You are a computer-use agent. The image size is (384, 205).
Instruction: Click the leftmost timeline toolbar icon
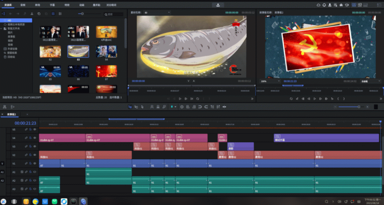[x=4, y=107]
